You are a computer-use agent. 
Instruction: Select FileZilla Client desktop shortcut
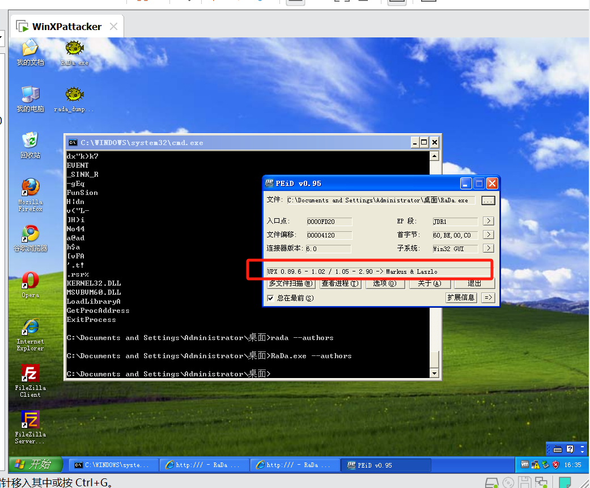click(30, 381)
